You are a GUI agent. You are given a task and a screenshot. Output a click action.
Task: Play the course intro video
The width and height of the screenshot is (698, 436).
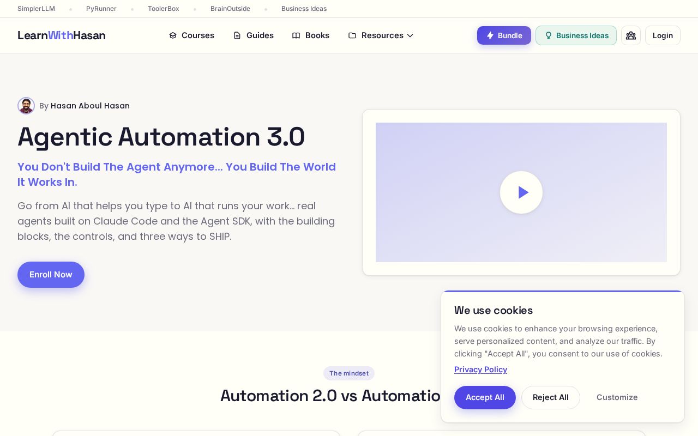pos(521,192)
